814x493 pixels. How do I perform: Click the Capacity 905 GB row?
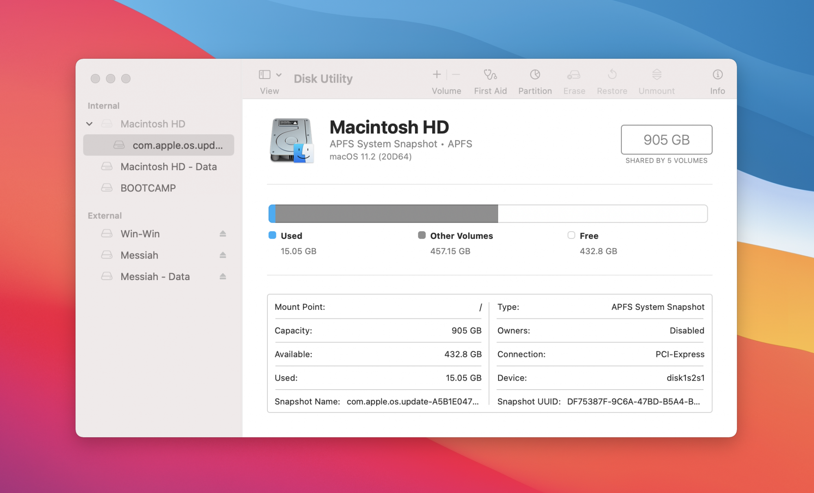click(x=378, y=331)
